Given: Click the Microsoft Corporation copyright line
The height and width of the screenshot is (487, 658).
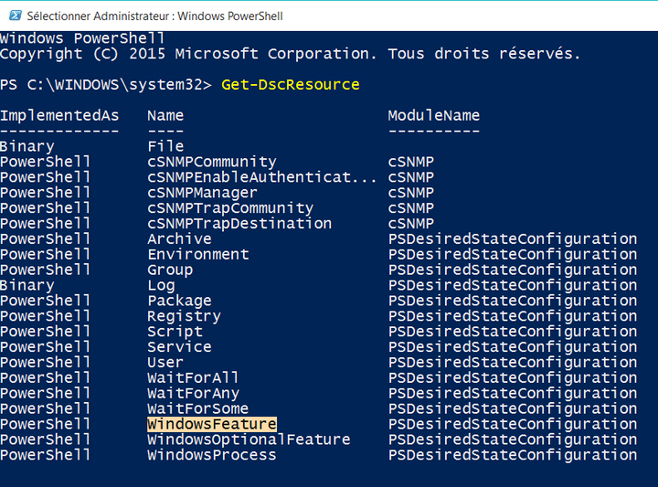Looking at the screenshot, I should click(x=290, y=54).
